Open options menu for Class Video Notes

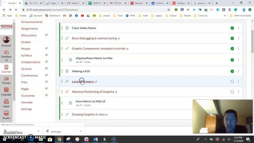coord(239,28)
